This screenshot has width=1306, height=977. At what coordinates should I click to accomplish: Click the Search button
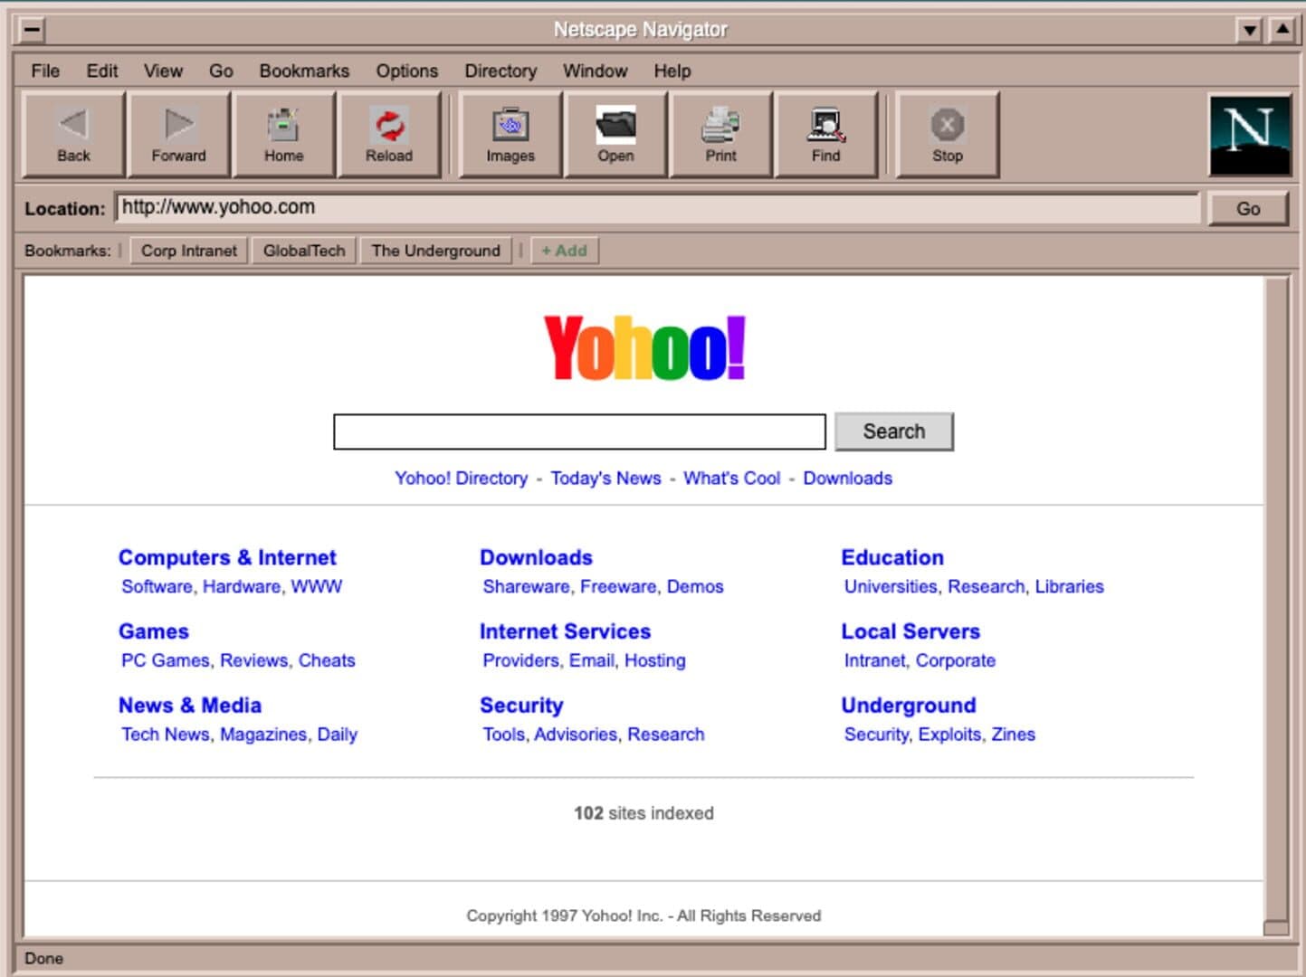point(894,432)
